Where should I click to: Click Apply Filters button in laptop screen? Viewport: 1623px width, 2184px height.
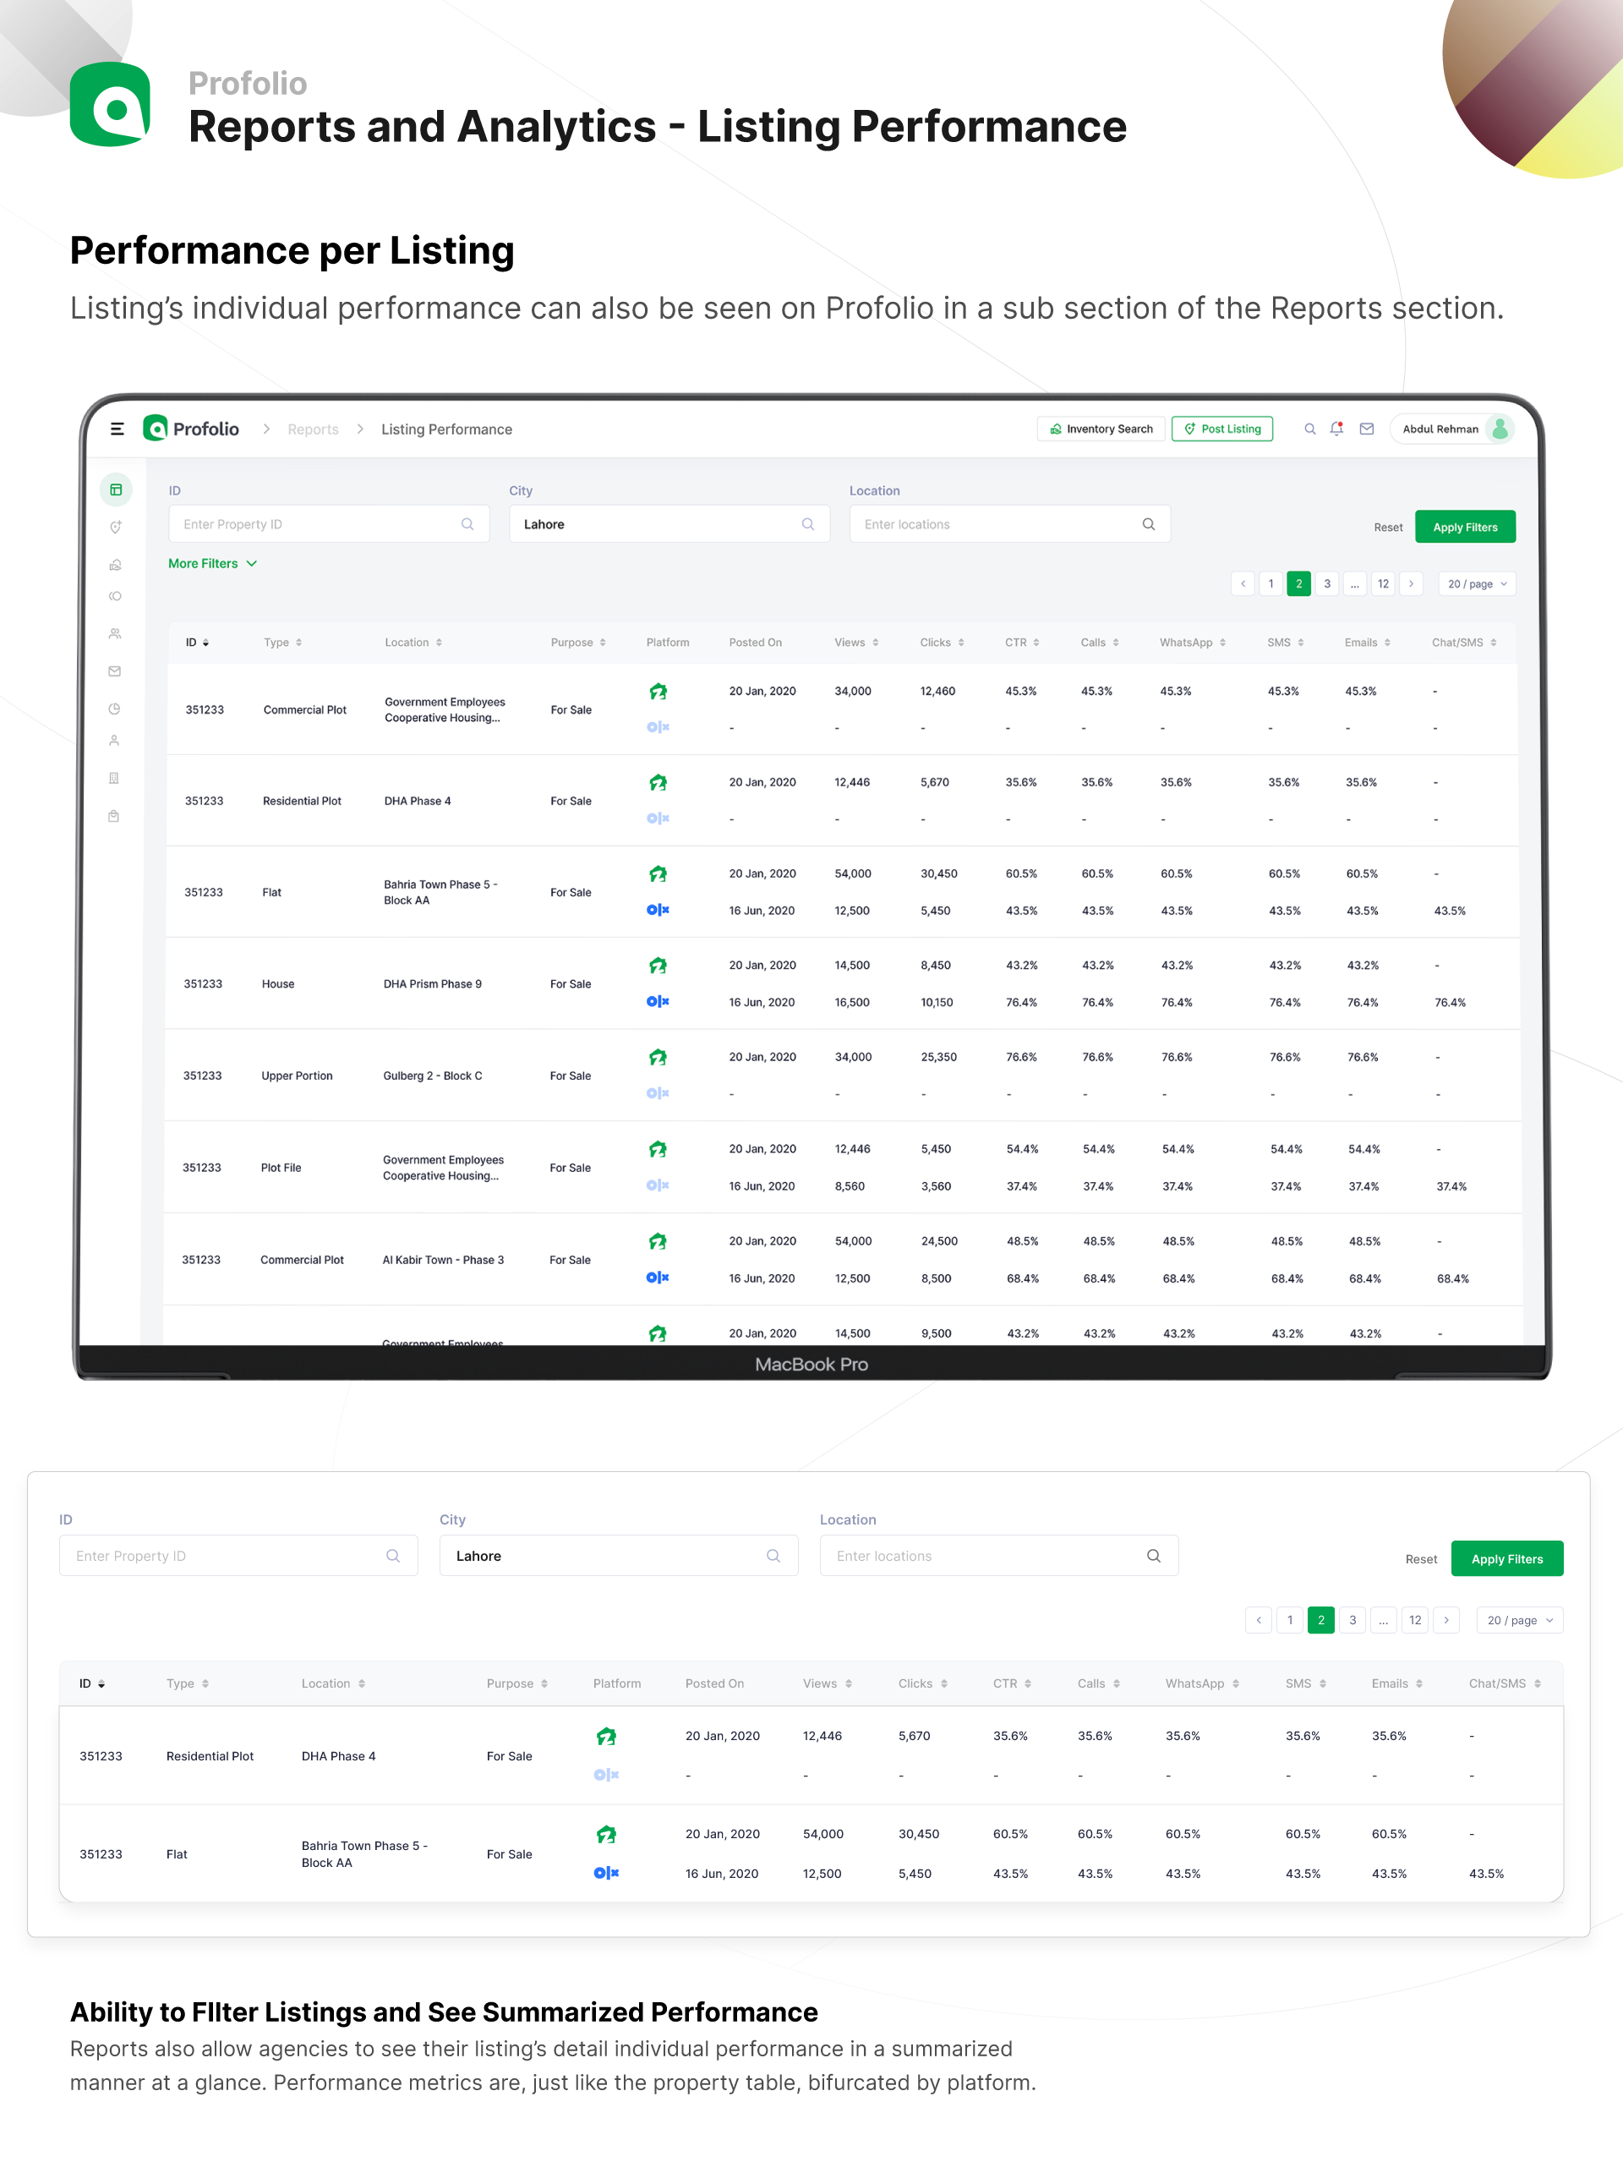[x=1465, y=527]
